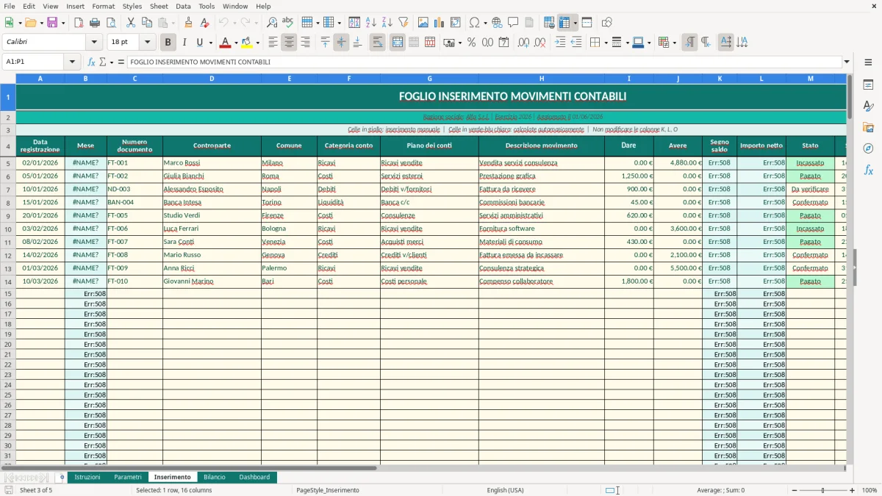Image resolution: width=882 pixels, height=496 pixels.
Task: Switch to the Bilancio sheet tab
Action: tap(215, 477)
